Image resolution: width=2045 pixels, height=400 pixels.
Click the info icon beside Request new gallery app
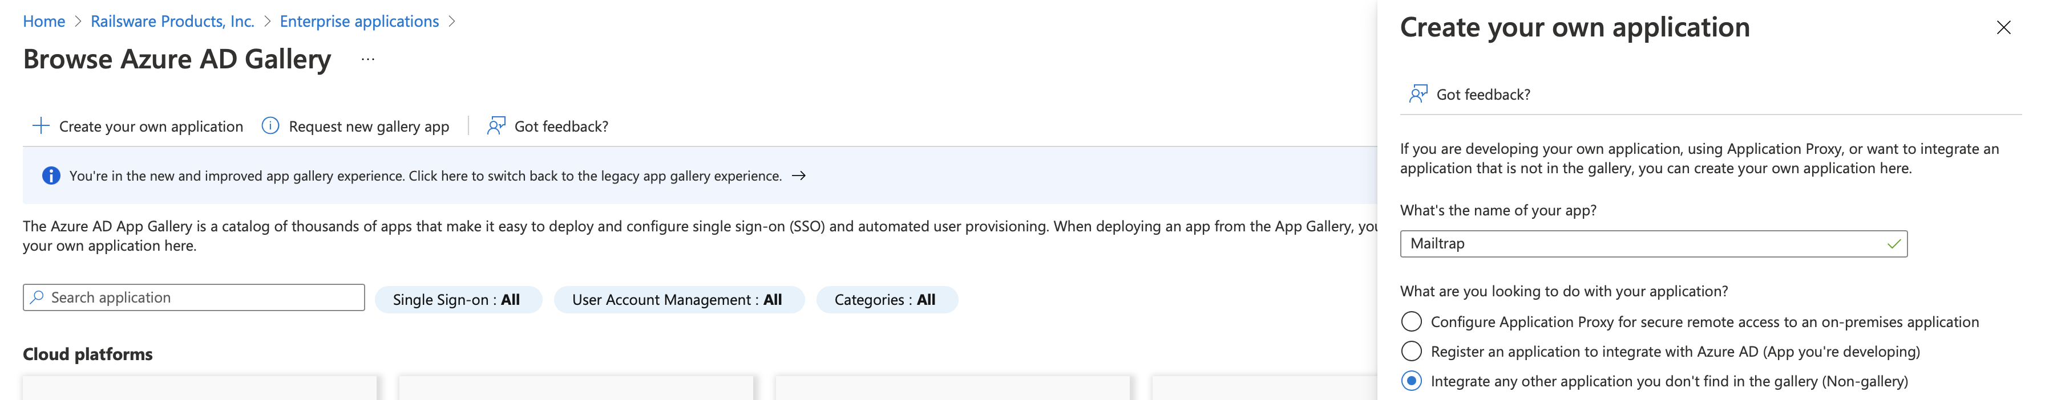[270, 126]
